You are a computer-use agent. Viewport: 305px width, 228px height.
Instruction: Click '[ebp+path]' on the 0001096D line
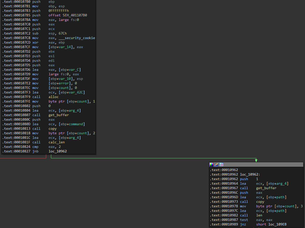(276, 197)
